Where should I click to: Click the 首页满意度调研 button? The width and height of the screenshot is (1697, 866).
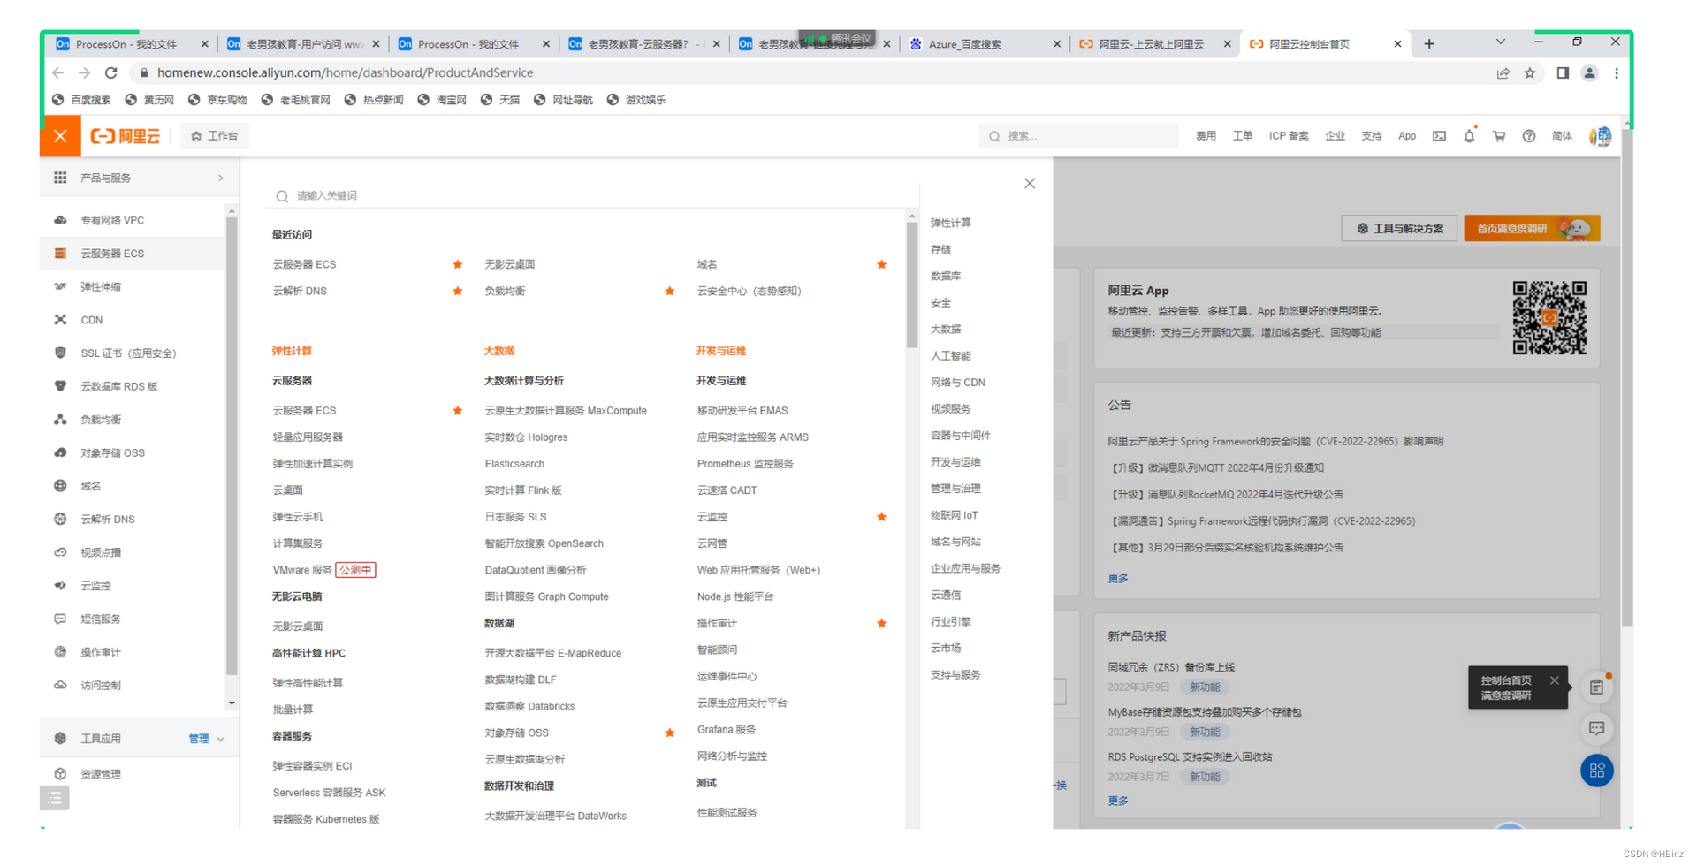1532,229
